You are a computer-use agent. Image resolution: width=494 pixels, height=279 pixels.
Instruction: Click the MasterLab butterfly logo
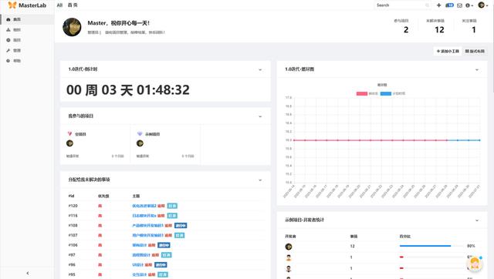click(x=12, y=5)
